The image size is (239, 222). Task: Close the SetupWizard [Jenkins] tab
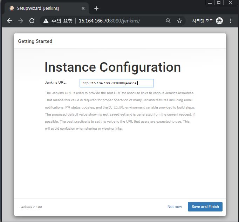click(x=83, y=8)
